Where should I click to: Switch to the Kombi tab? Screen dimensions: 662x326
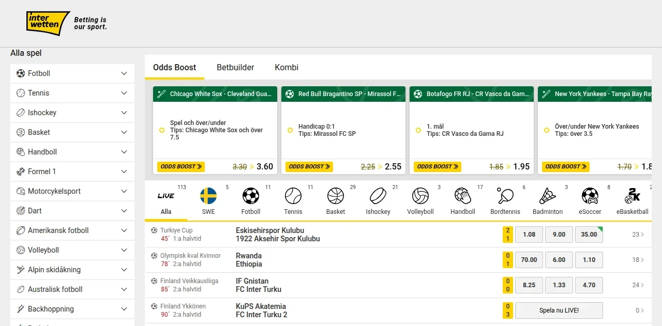[x=287, y=67]
